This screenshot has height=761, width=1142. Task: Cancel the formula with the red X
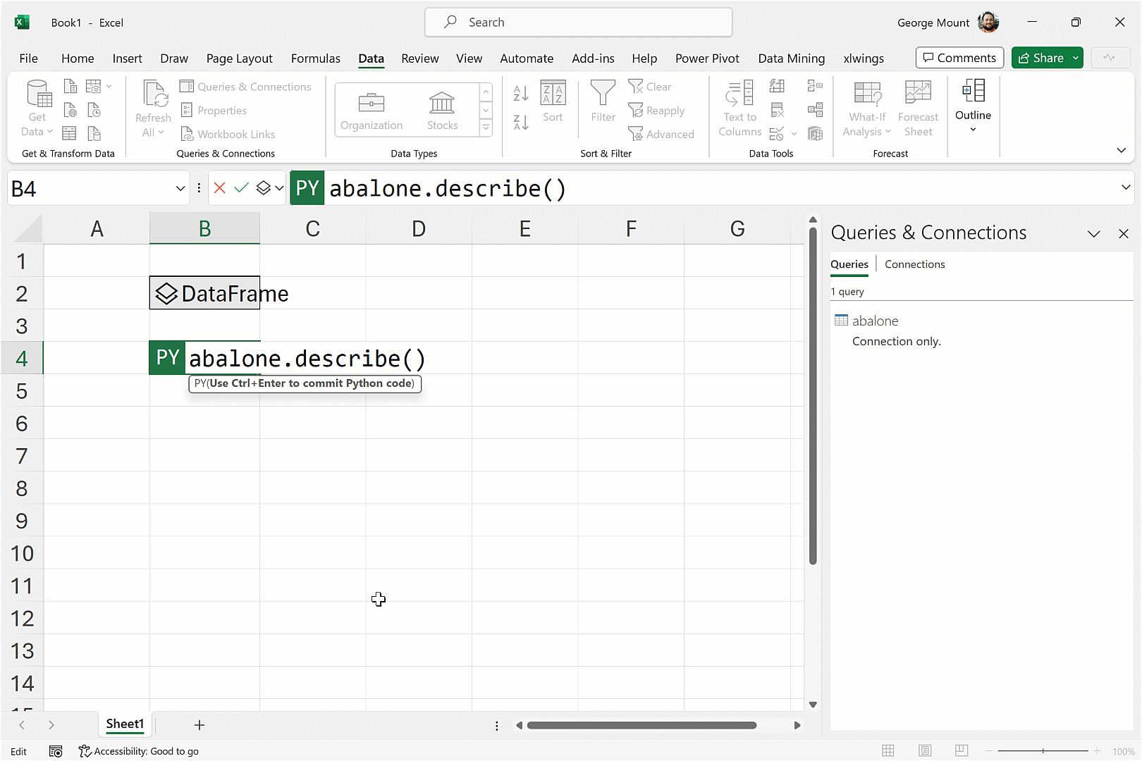point(220,188)
